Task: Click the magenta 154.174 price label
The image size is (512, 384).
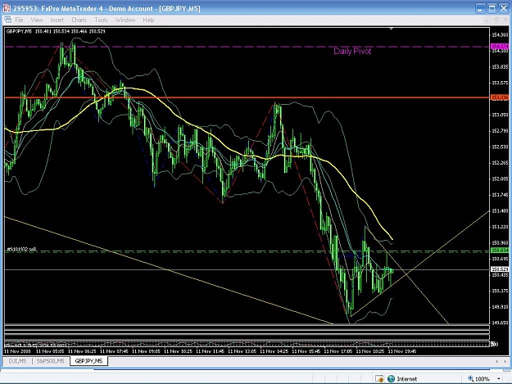Action: (500, 47)
